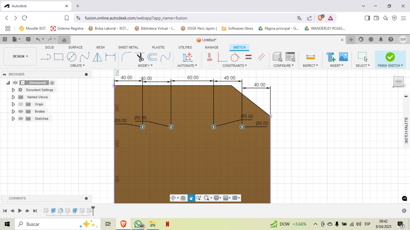Open the DESIGN workspace dropdown
Image resolution: width=410 pixels, height=230 pixels.
coord(20,56)
